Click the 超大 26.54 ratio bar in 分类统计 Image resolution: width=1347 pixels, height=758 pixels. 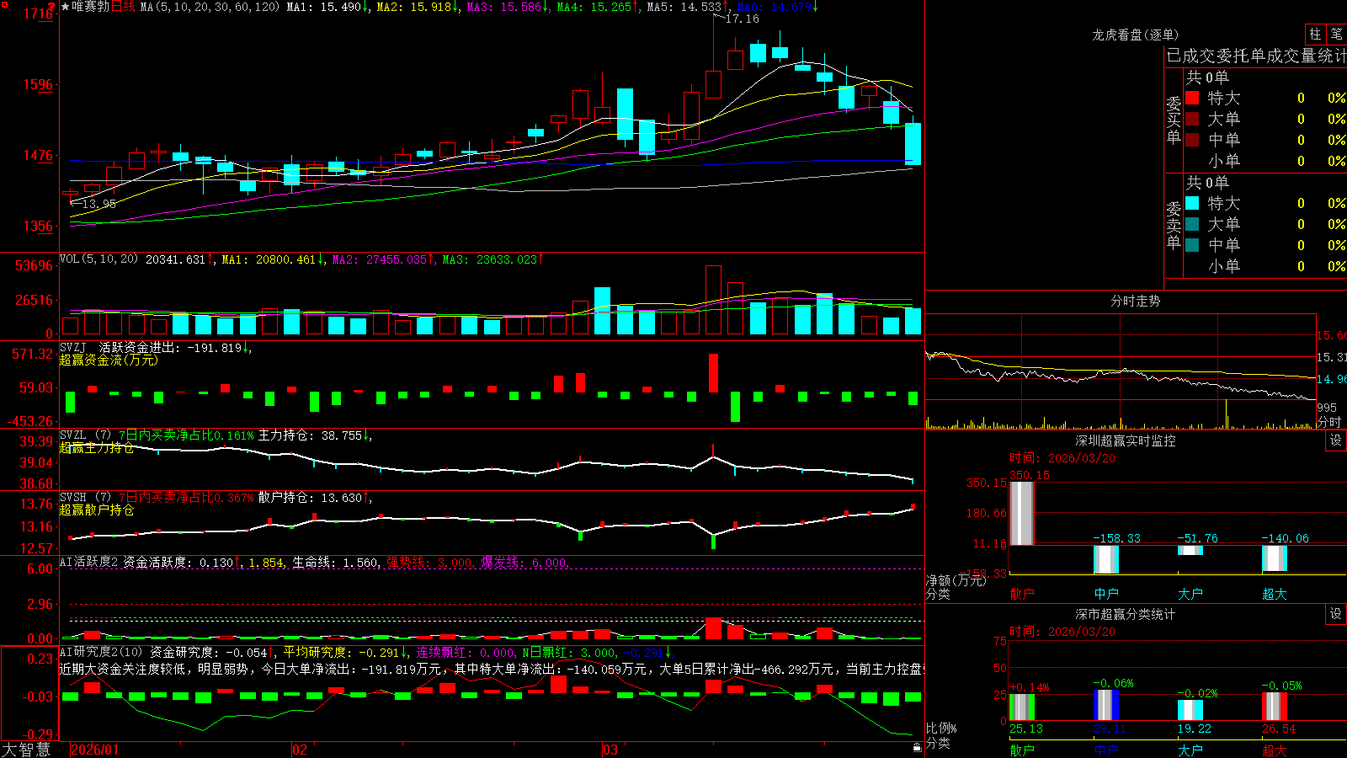tap(1275, 707)
